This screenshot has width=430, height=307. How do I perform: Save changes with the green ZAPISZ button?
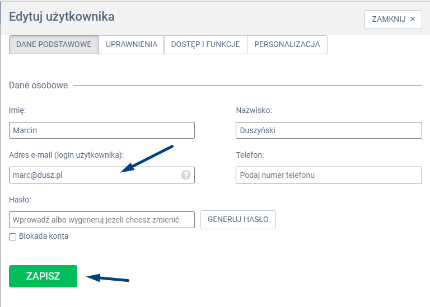pos(43,276)
